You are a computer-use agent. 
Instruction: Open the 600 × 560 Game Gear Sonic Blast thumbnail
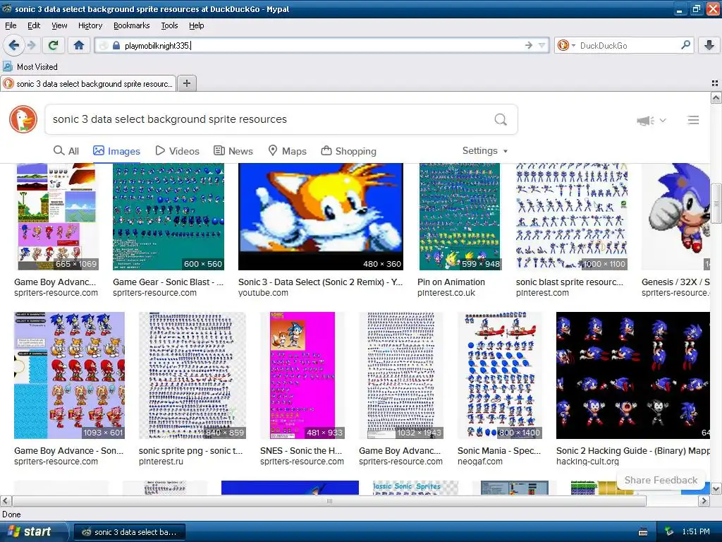point(169,217)
